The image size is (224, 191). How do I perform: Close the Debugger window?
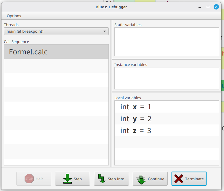[x=216, y=7]
